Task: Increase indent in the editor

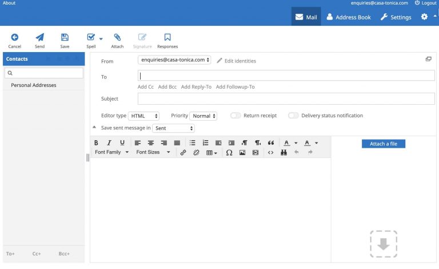Action: click(232, 143)
